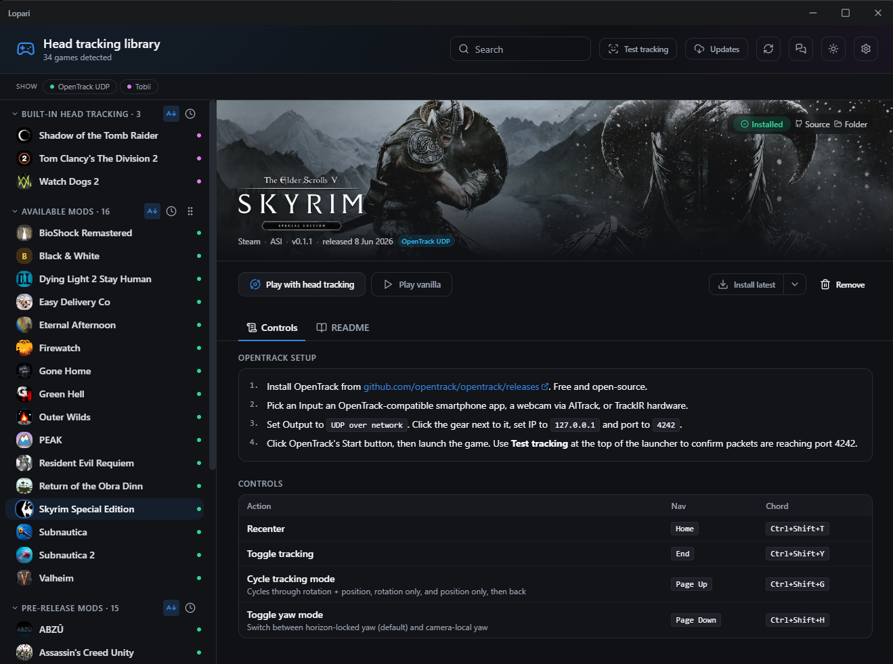Open the OpenTrack GitHub releases link
The image size is (893, 664).
pyautogui.click(x=456, y=386)
